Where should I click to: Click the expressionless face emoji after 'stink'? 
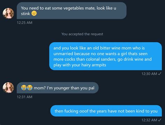[x=34, y=14]
